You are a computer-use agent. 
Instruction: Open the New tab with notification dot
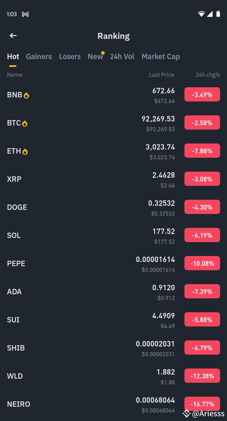tap(96, 57)
